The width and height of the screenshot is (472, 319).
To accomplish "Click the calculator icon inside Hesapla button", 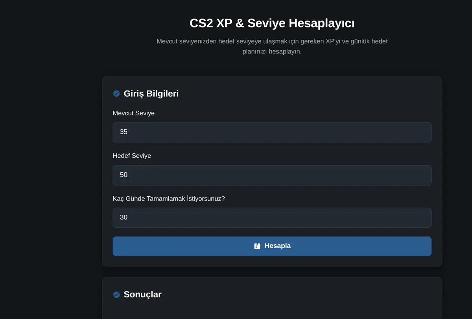I will point(257,246).
